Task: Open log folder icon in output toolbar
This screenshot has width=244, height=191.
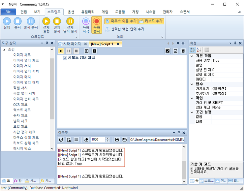Action: (x=125, y=140)
